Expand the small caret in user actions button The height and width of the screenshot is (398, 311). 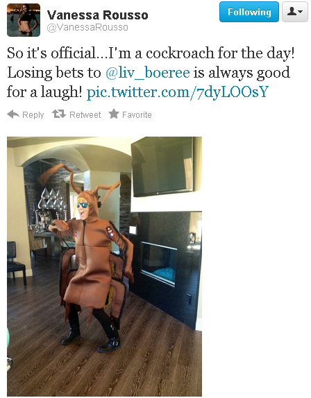click(301, 12)
